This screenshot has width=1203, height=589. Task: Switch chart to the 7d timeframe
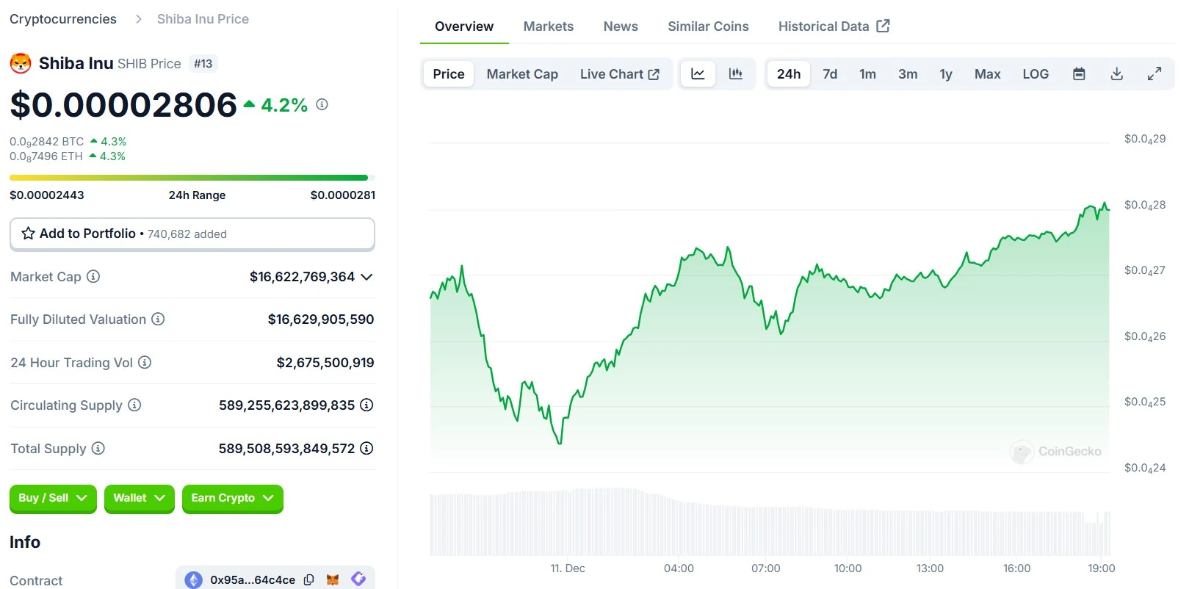click(x=830, y=74)
